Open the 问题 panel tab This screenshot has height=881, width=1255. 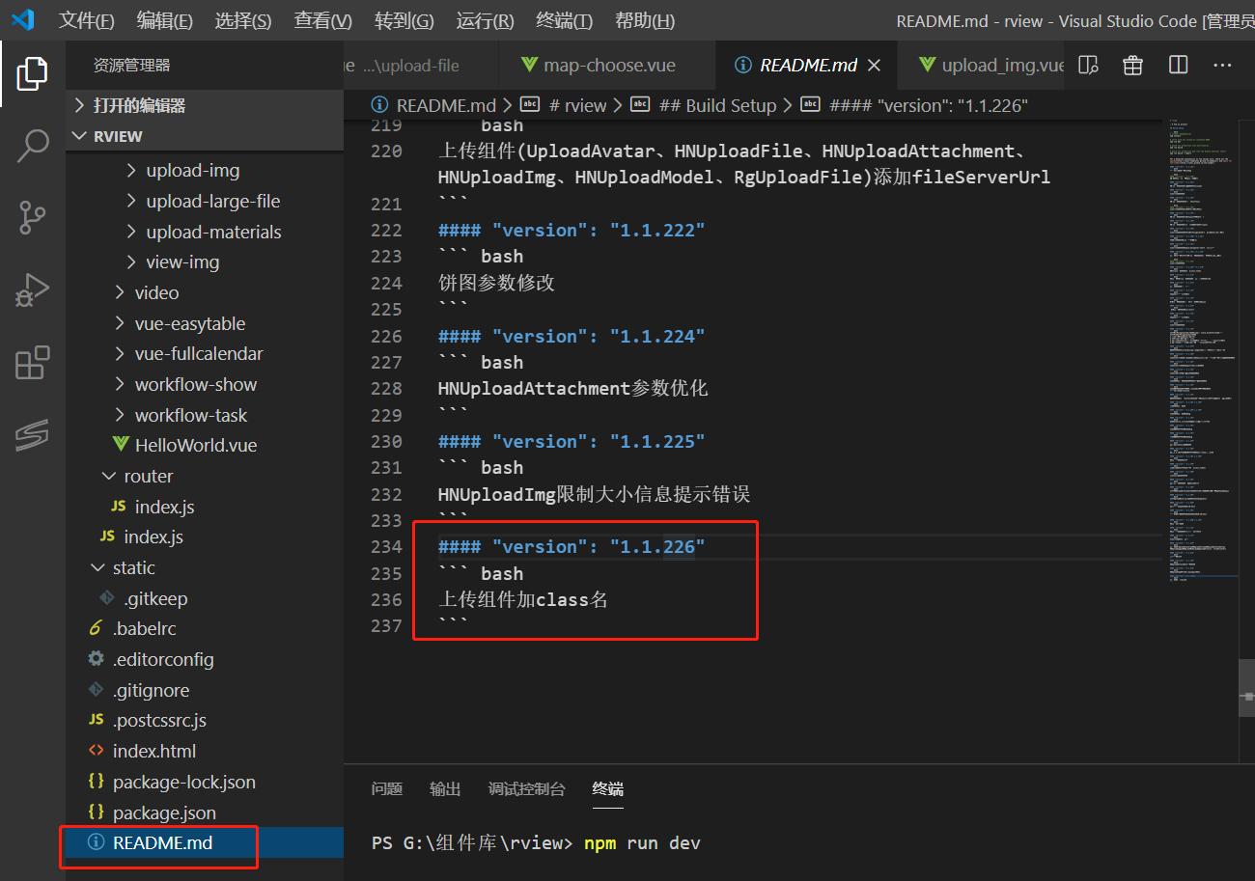click(x=387, y=788)
